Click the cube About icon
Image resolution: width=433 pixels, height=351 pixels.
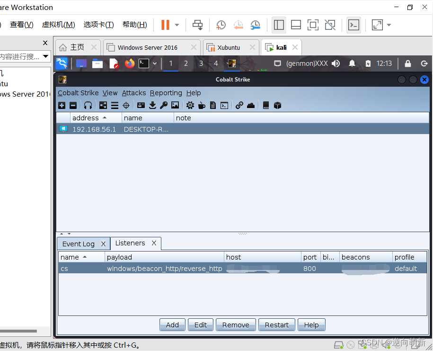coord(277,105)
